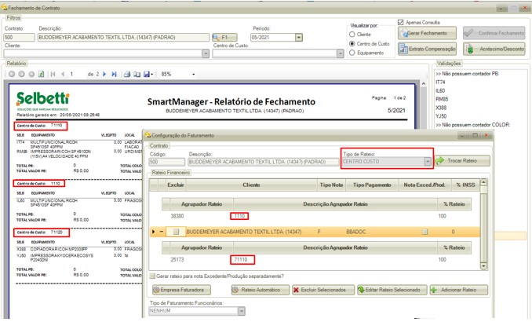
Task: Click the contract Descrição field in Filtros
Action: tap(123, 38)
